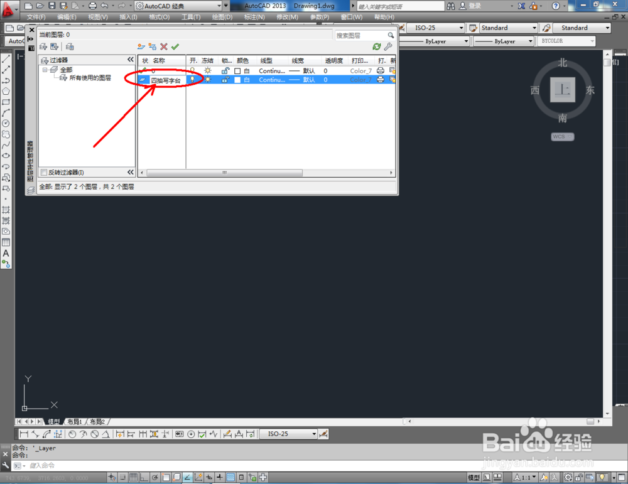Delete selected layer with red X icon
The height and width of the screenshot is (484, 628).
[164, 47]
